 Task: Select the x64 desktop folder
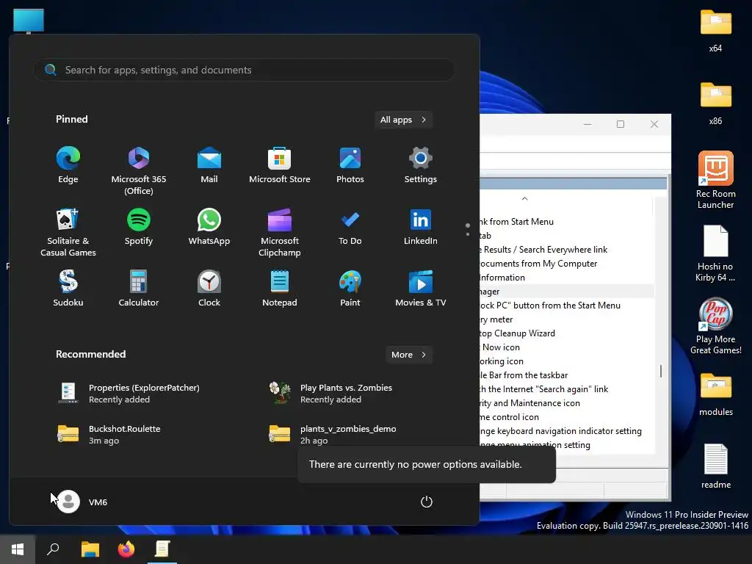point(715,31)
